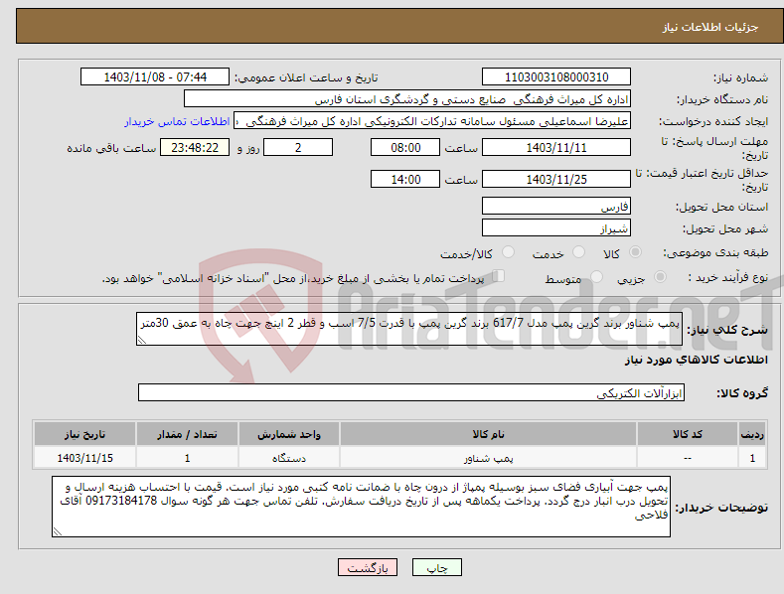Click the deadline time field 08:00
Image resolution: width=784 pixels, height=594 pixels.
[x=405, y=147]
